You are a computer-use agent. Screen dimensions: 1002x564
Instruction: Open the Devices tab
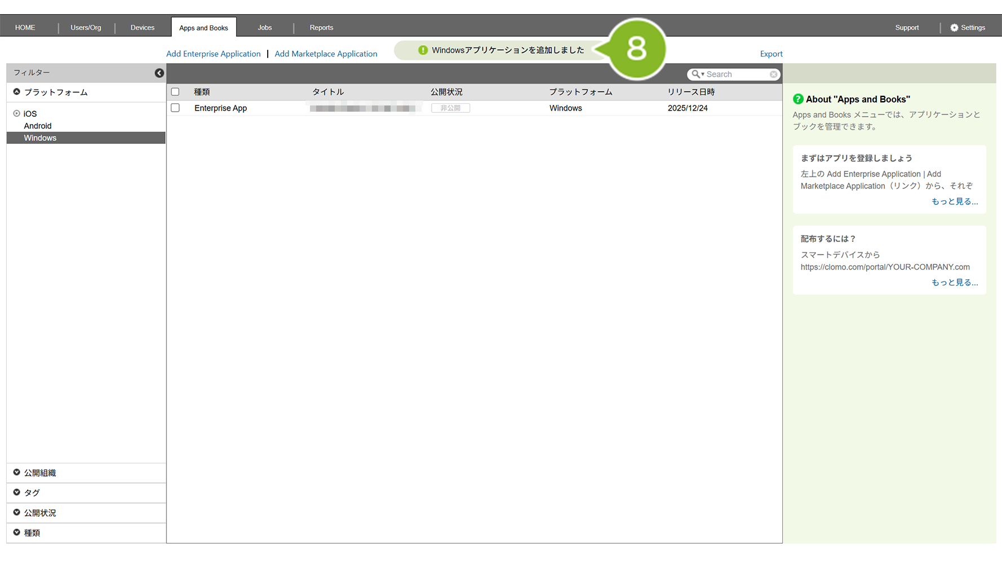pyautogui.click(x=143, y=28)
